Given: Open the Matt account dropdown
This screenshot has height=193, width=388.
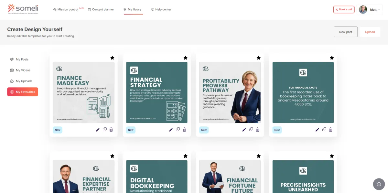Looking at the screenshot, I should tap(371, 10).
